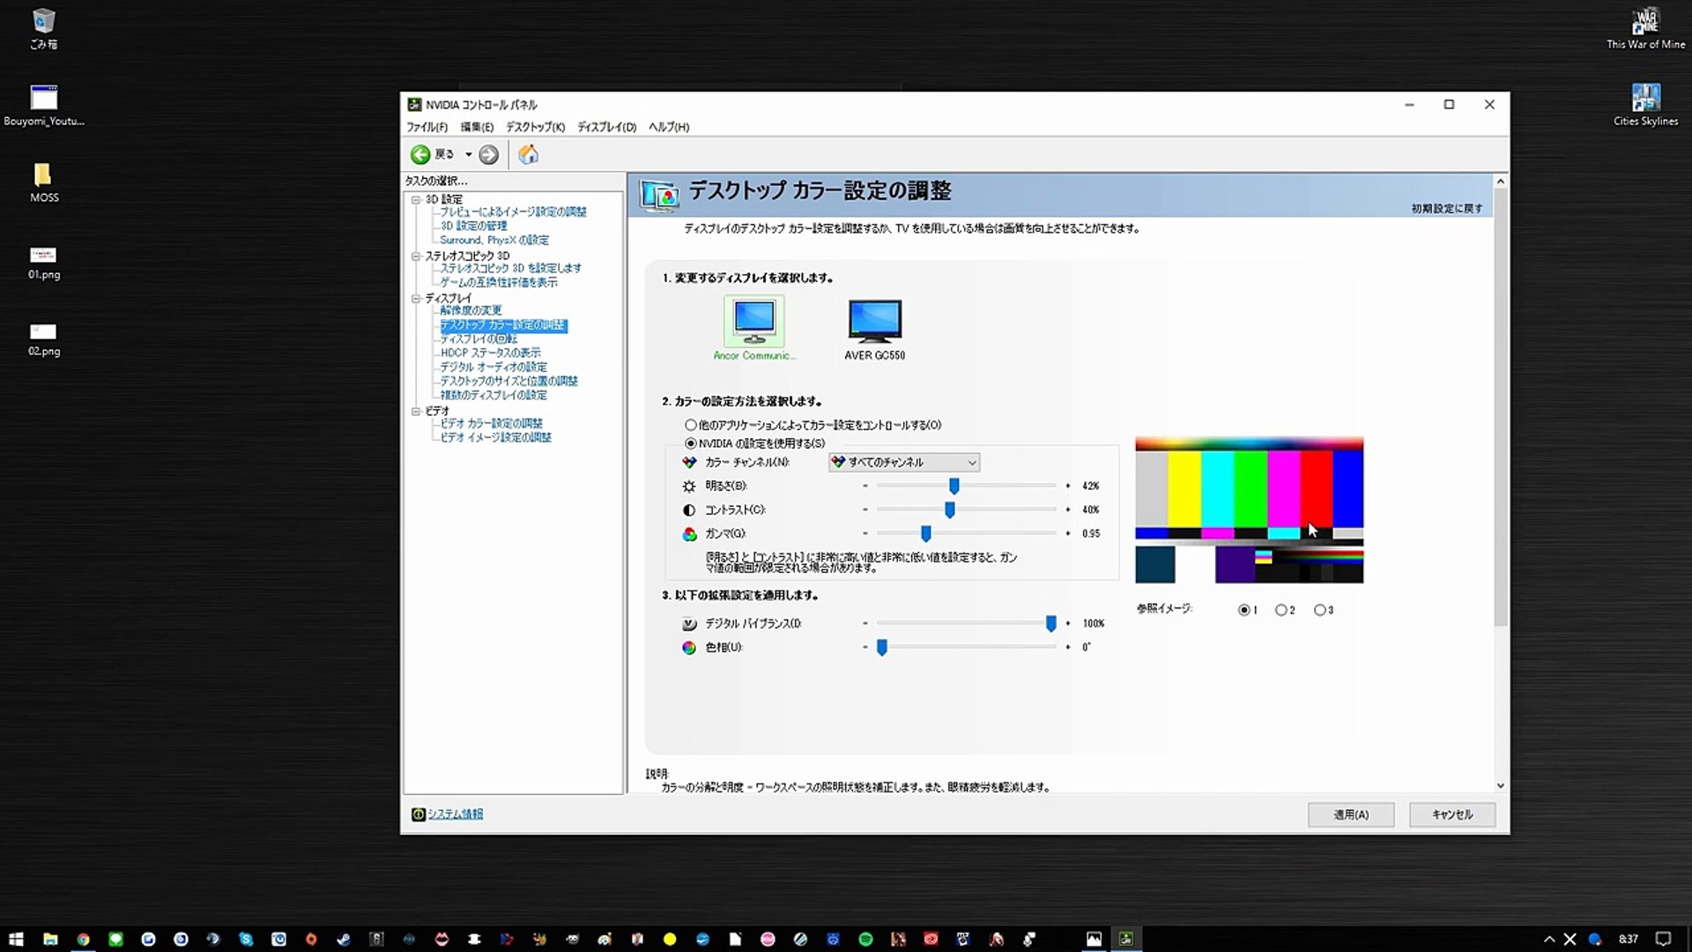
Task: Open the システム情報 link
Action: [x=455, y=814]
